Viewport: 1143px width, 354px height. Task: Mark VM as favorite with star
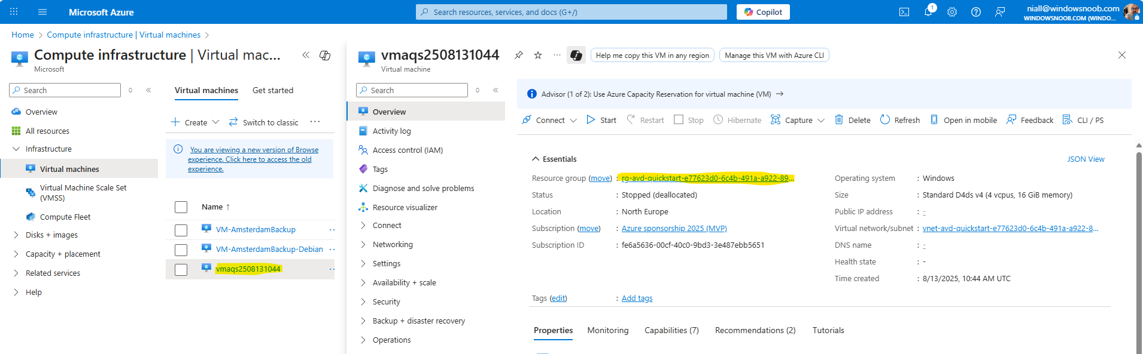tap(538, 56)
